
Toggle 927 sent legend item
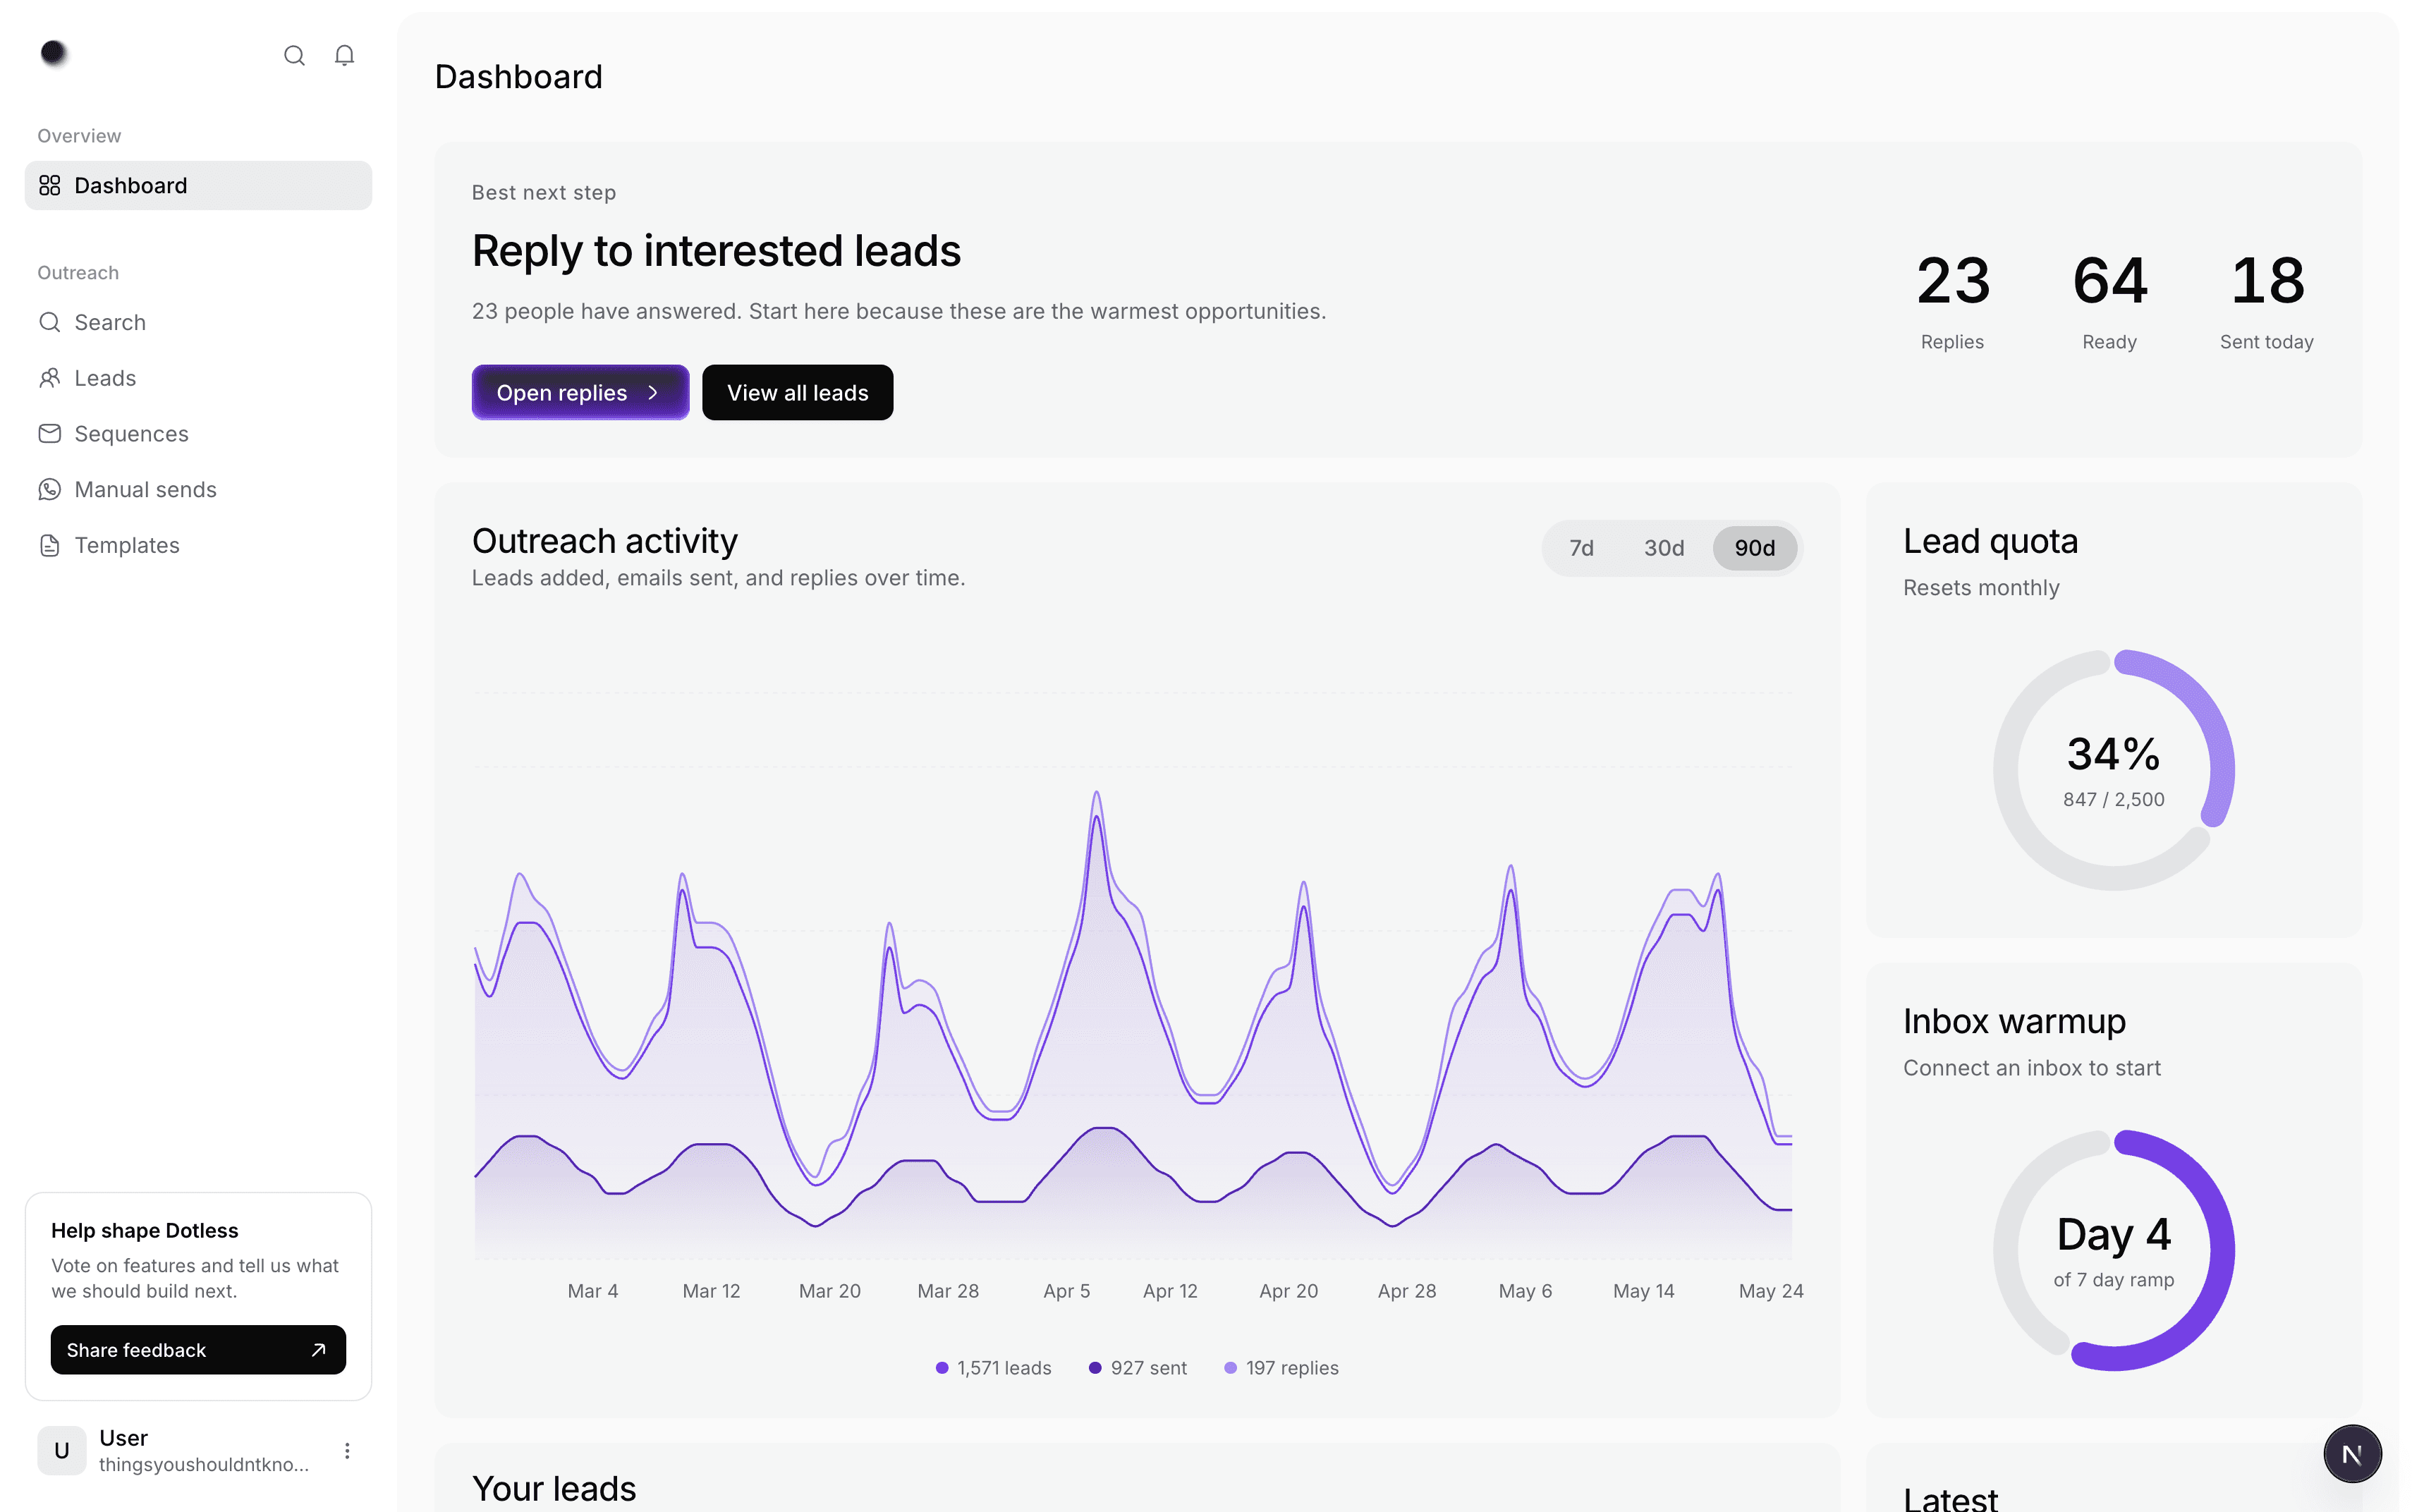click(1138, 1368)
